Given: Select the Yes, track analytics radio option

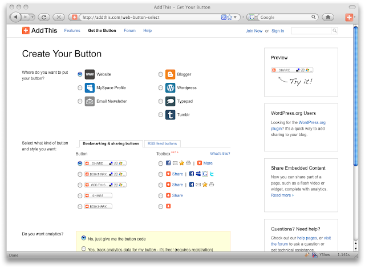Looking at the screenshot, I should pos(84,249).
